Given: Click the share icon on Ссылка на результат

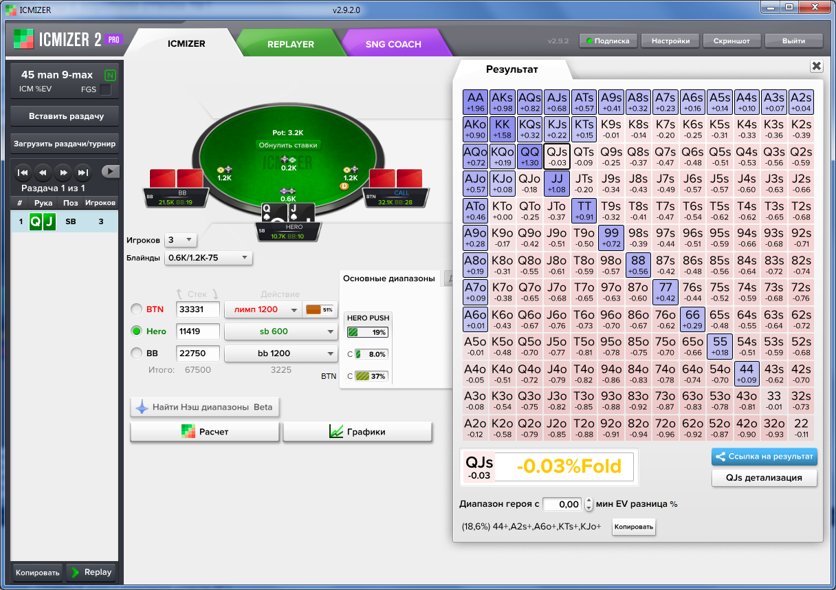Looking at the screenshot, I should click(720, 456).
